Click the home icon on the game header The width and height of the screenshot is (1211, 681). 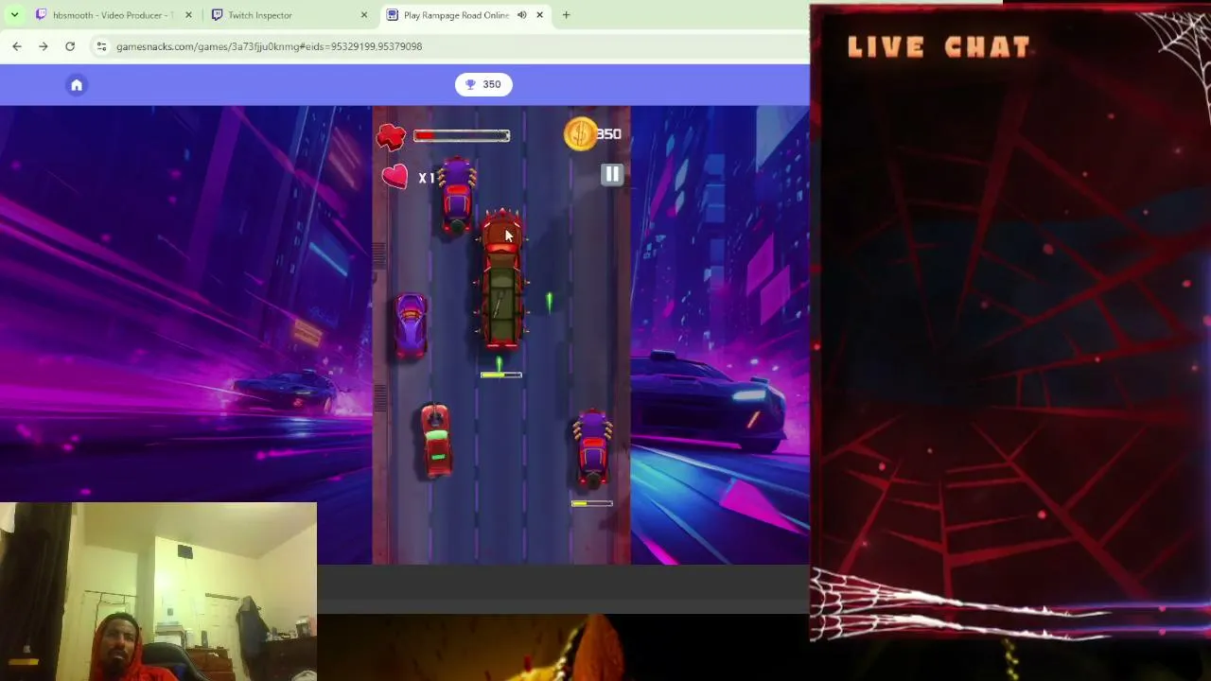pyautogui.click(x=77, y=85)
